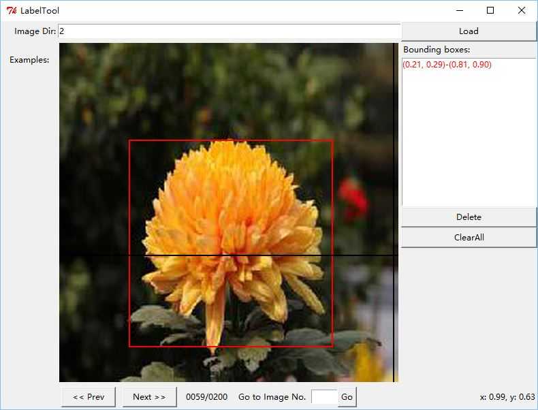Click the Bounding boxes: label

[437, 50]
